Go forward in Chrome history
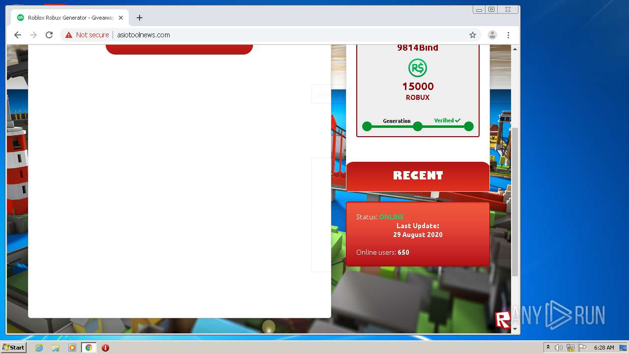Image resolution: width=629 pixels, height=354 pixels. point(33,35)
